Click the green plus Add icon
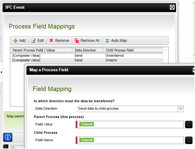 (x=15, y=41)
